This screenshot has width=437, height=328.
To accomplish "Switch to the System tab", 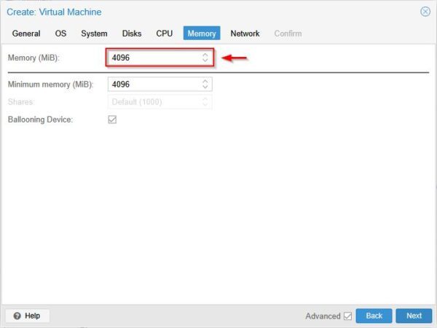I will (94, 34).
